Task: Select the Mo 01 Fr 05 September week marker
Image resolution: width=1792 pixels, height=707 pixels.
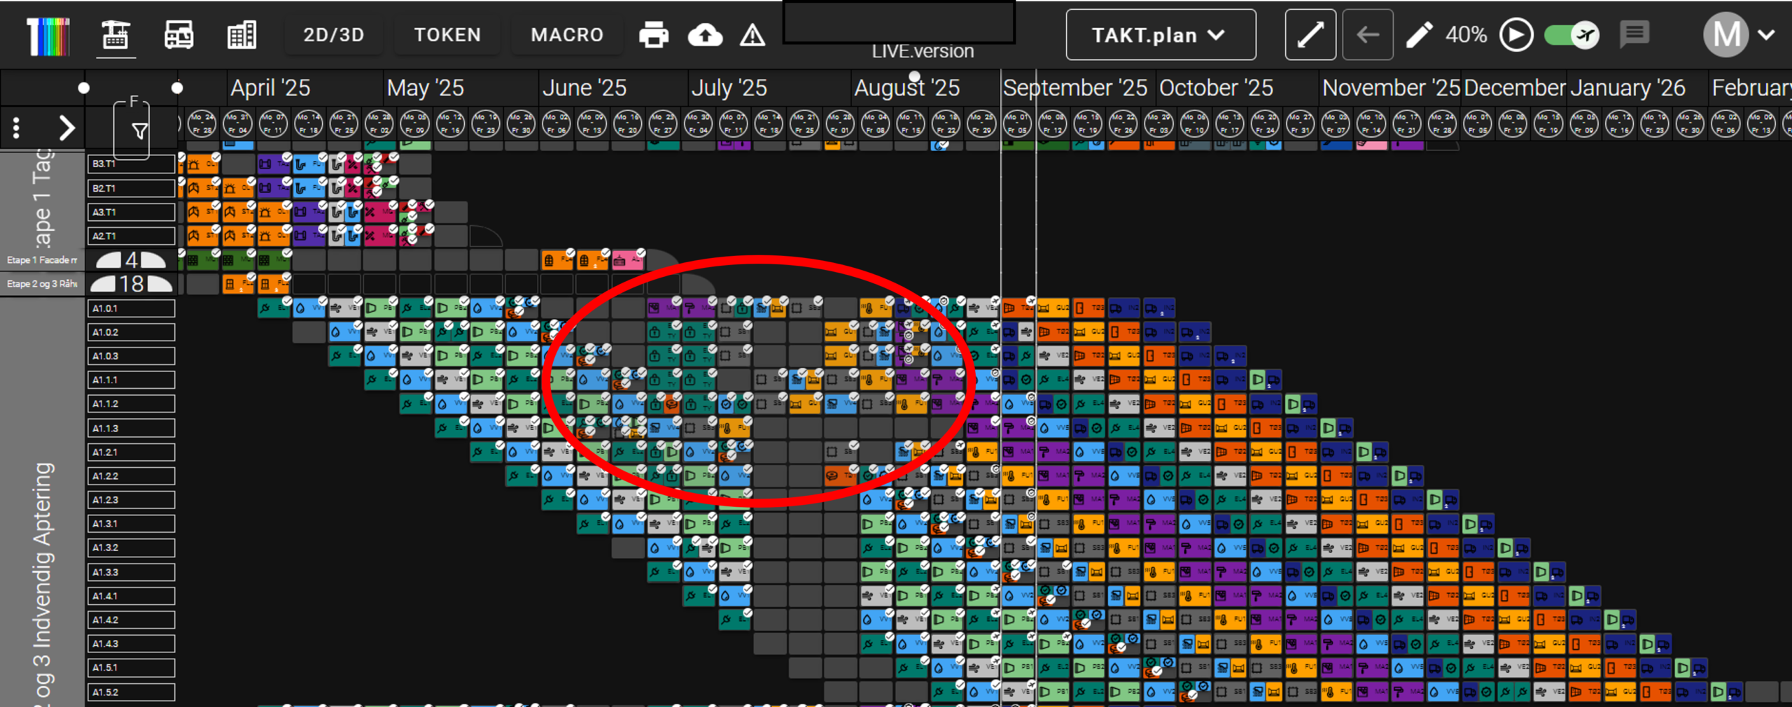Action: point(1017,124)
